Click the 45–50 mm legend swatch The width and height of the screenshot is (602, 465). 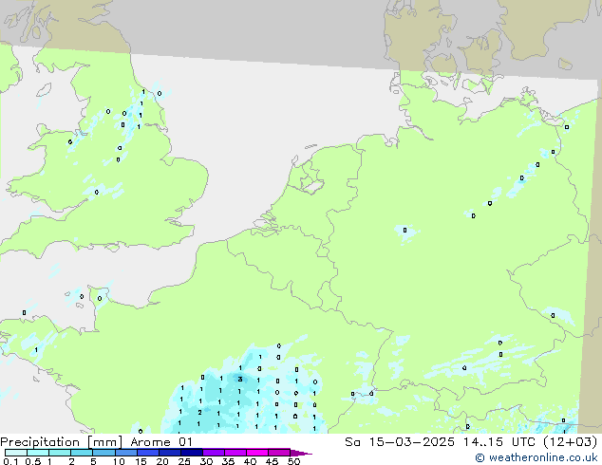pos(279,453)
